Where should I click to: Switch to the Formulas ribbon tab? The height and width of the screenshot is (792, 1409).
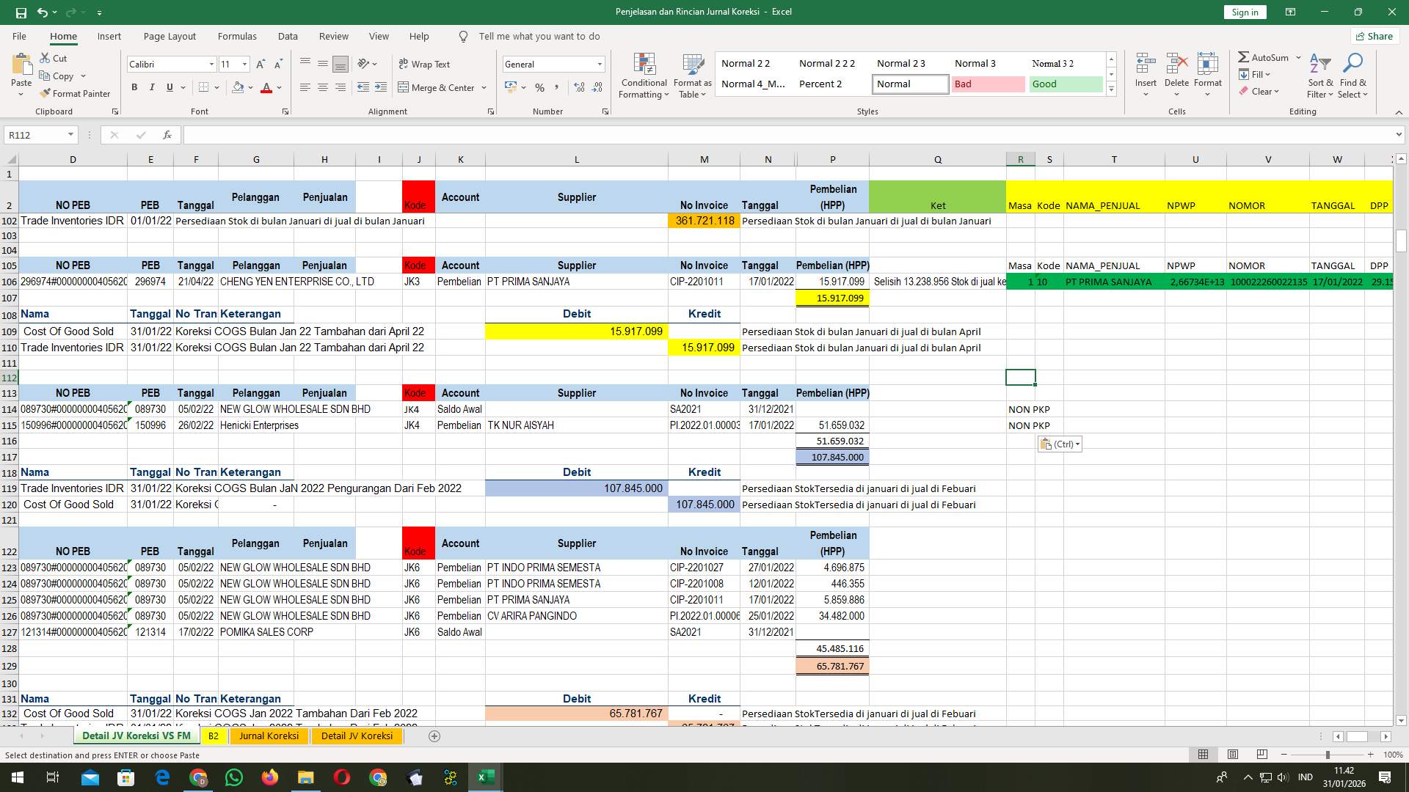point(237,36)
